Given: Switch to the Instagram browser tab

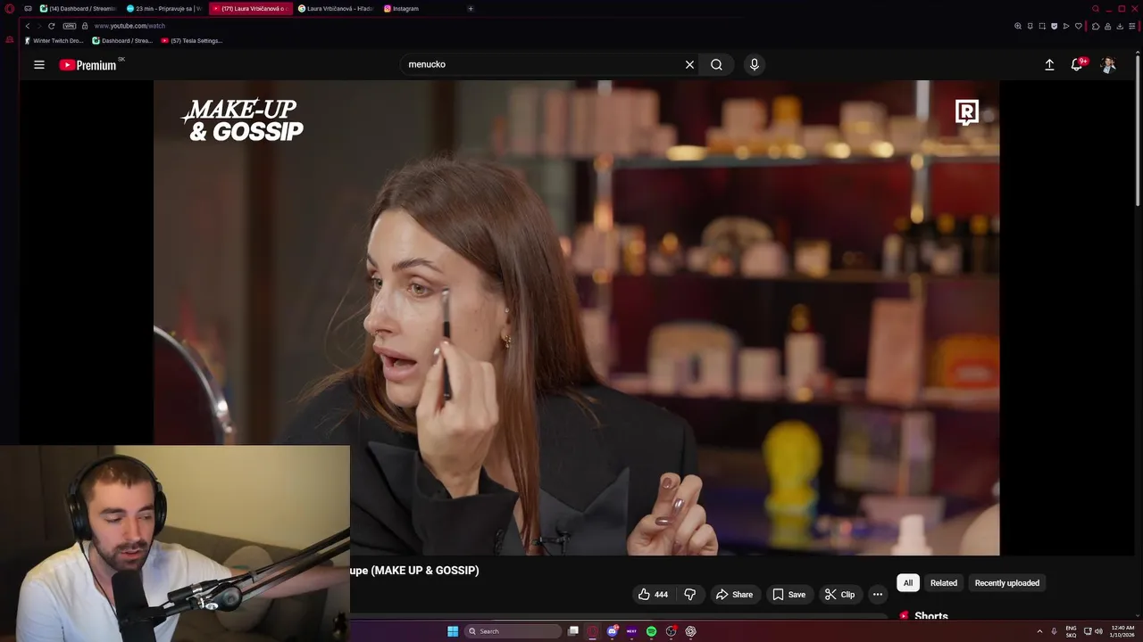Looking at the screenshot, I should tap(421, 9).
